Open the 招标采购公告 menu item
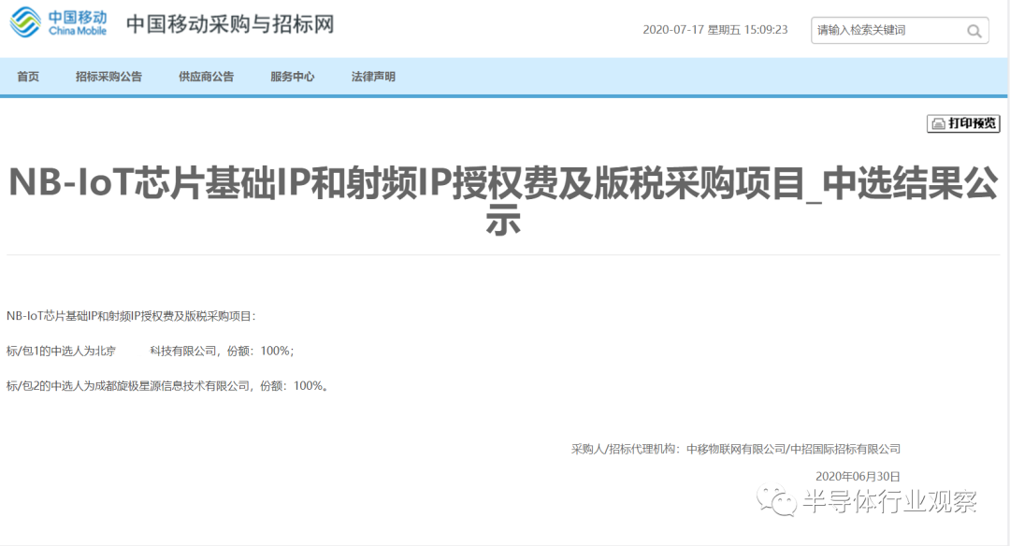This screenshot has height=546, width=1010. click(108, 77)
